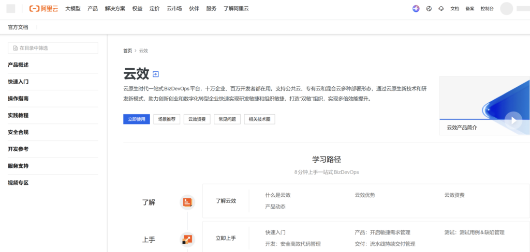Viewport: 530px width, 252px height.
Task: Click the 官方文档 tab
Action: coord(18,27)
